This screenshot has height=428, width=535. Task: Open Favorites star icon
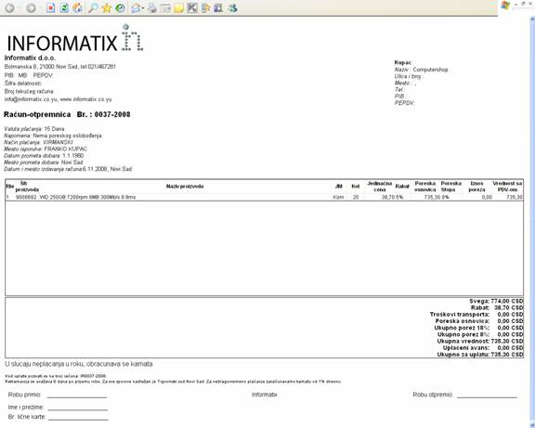(x=107, y=7)
